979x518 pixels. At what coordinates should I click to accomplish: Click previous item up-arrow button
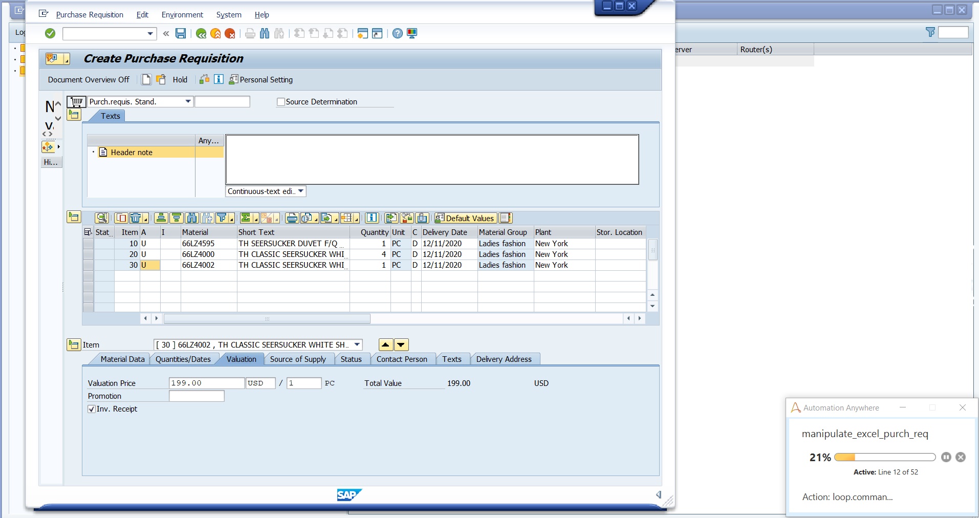coord(386,345)
